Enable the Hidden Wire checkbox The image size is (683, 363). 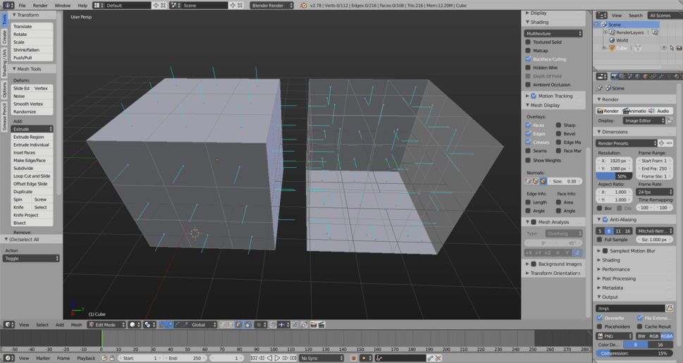[x=528, y=68]
